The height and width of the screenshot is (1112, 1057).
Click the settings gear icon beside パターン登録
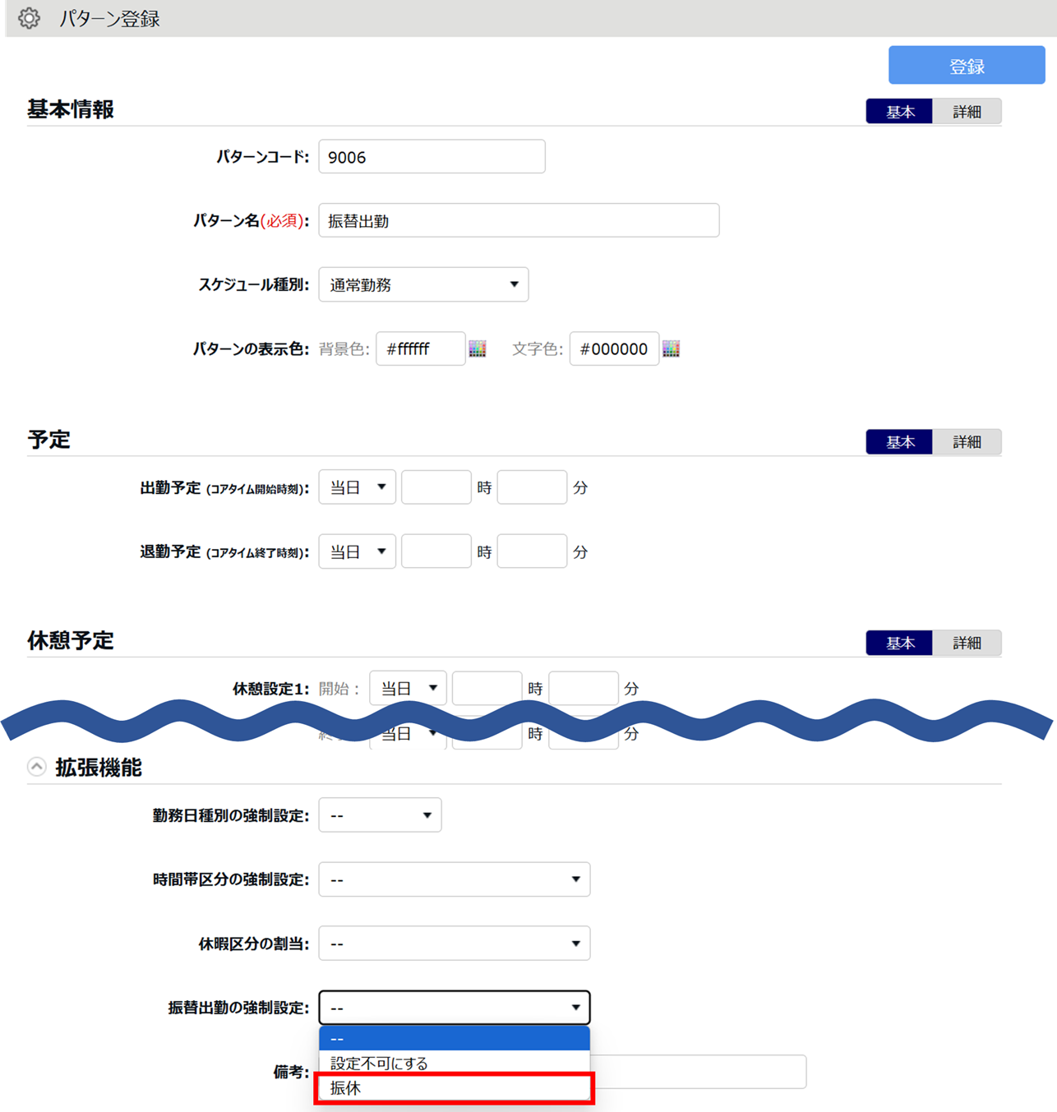coord(29,18)
